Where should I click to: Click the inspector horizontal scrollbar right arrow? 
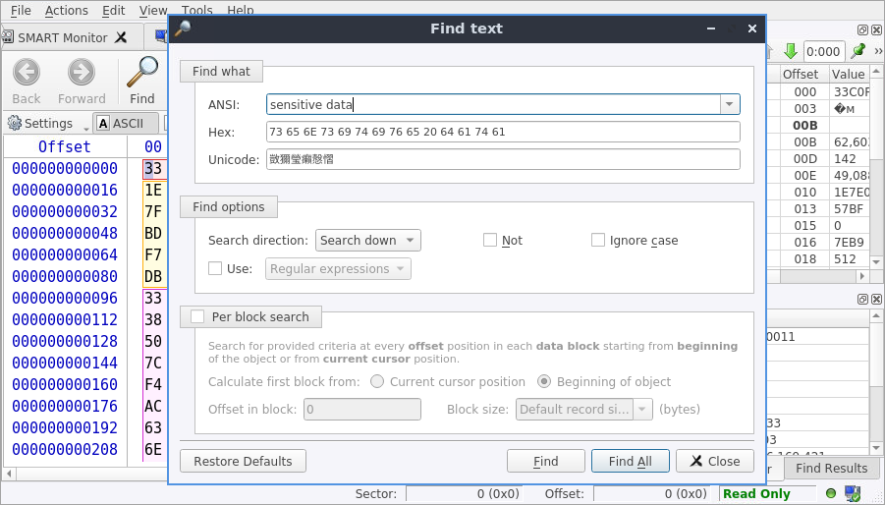click(861, 276)
